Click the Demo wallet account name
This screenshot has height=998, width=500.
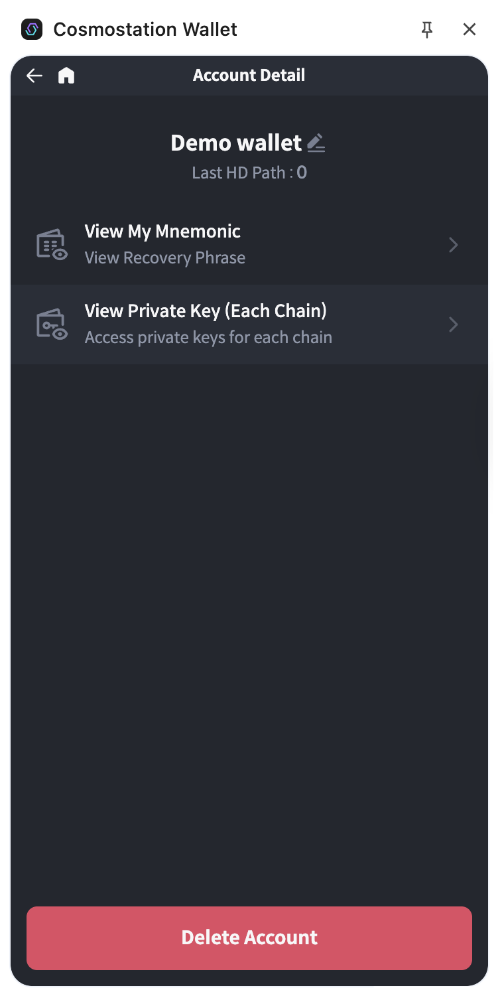click(236, 143)
